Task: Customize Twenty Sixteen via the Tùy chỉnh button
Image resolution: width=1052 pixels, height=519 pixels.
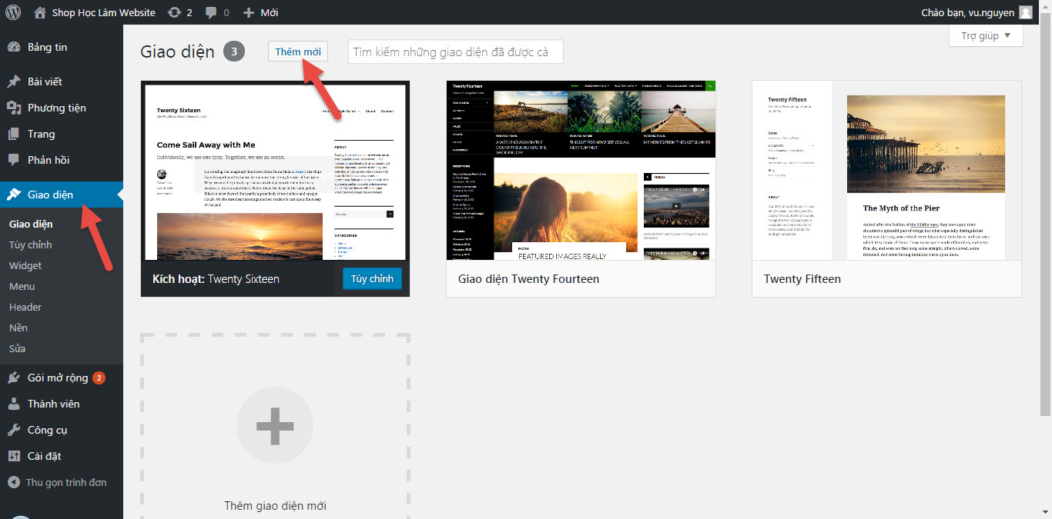Action: point(372,278)
